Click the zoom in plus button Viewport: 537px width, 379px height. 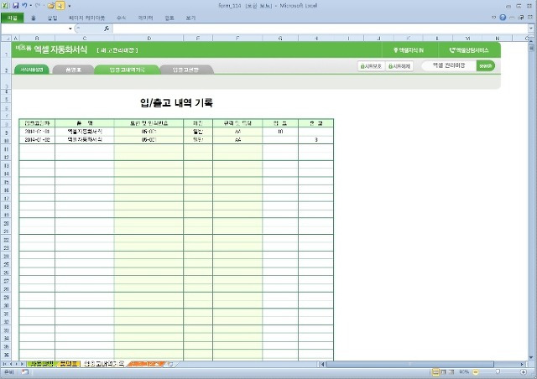click(x=524, y=372)
